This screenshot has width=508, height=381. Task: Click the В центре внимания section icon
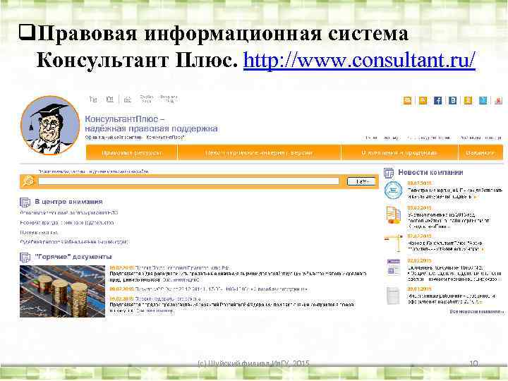pyautogui.click(x=25, y=202)
